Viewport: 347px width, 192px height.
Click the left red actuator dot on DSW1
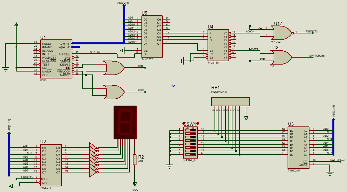[x=184, y=123]
